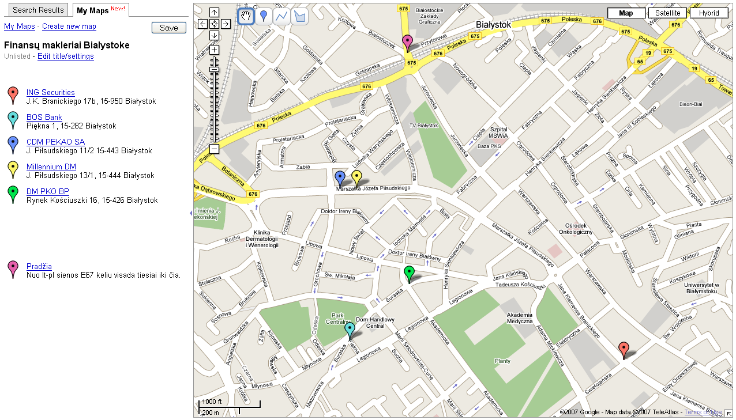Pan the map up with arrow

pyautogui.click(x=214, y=13)
